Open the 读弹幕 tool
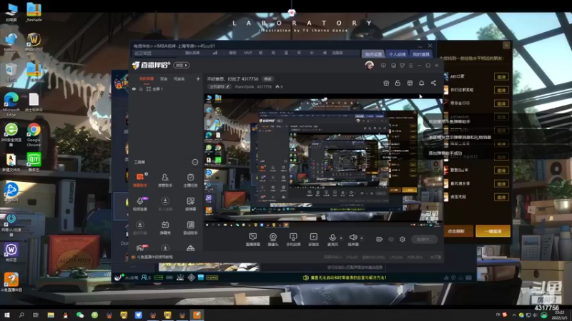 tap(190, 204)
